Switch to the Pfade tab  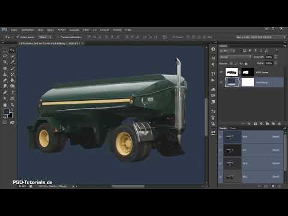click(x=233, y=128)
